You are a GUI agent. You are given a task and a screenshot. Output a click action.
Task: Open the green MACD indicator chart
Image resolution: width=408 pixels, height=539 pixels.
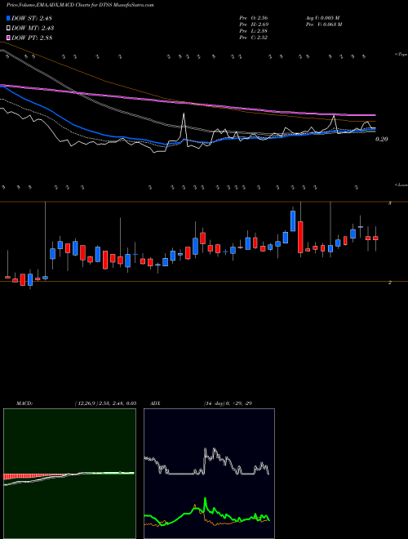69,474
